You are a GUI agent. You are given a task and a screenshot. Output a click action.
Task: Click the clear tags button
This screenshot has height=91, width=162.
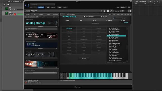pos(84,59)
